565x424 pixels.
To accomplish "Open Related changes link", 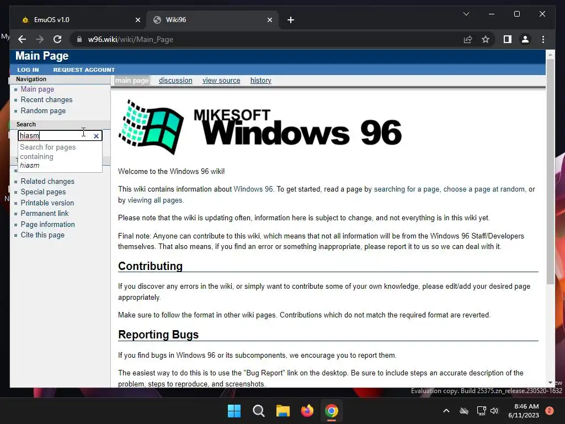I will click(47, 181).
